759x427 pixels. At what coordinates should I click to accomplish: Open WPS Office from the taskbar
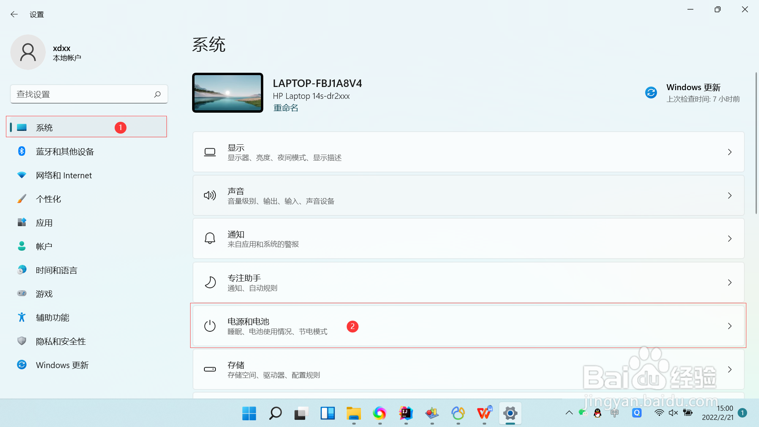coord(484,414)
